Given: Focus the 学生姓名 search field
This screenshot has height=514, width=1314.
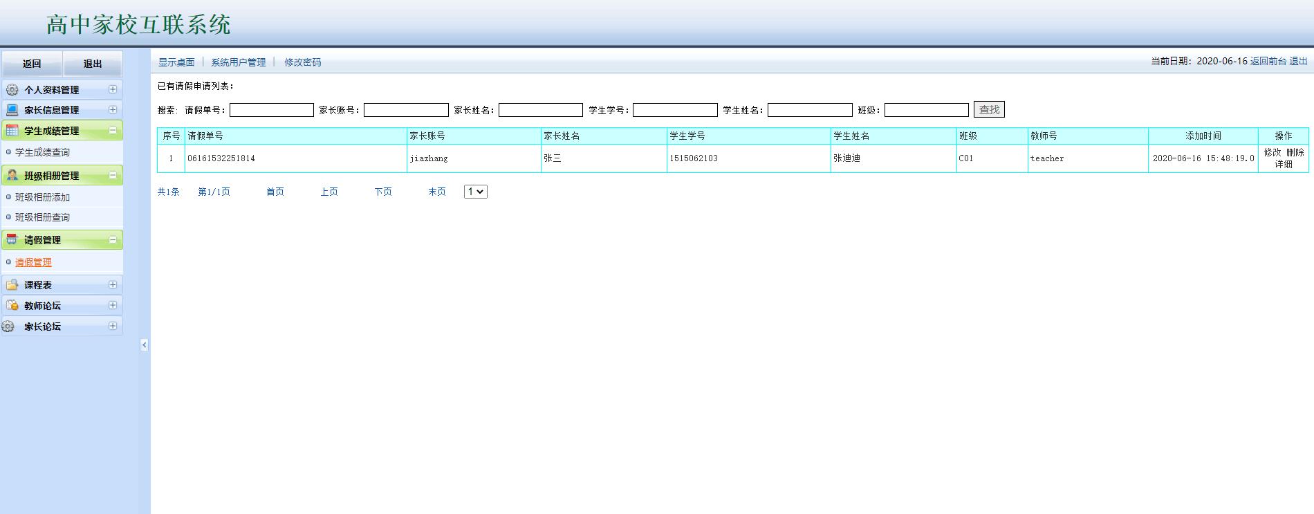Looking at the screenshot, I should coord(810,110).
